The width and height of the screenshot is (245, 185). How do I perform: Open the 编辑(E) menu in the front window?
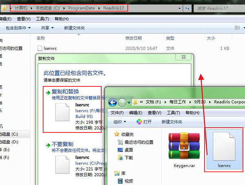point(136,113)
